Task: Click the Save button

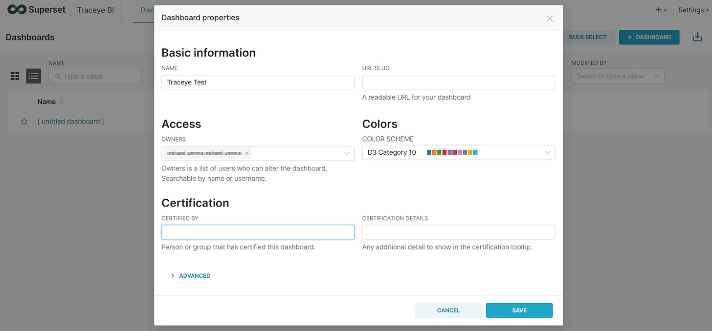Action: (519, 310)
